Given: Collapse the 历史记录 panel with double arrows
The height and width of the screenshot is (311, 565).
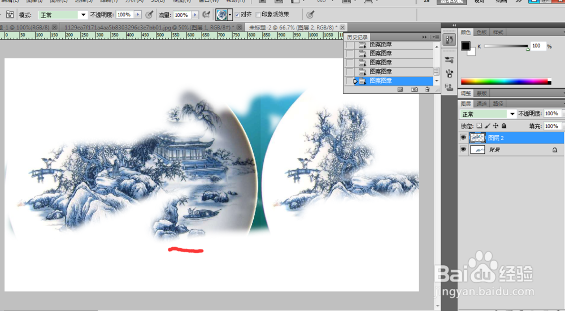Looking at the screenshot, I should (x=424, y=37).
